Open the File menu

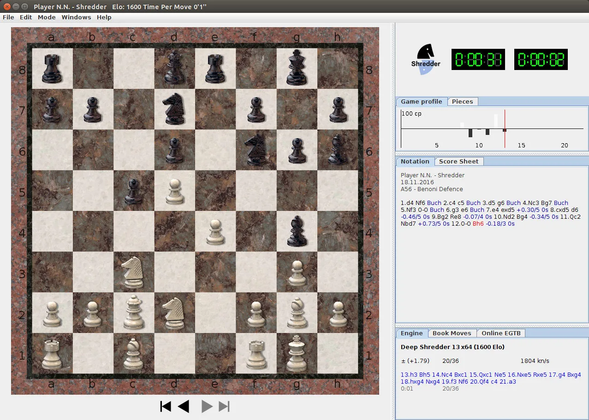(x=8, y=17)
